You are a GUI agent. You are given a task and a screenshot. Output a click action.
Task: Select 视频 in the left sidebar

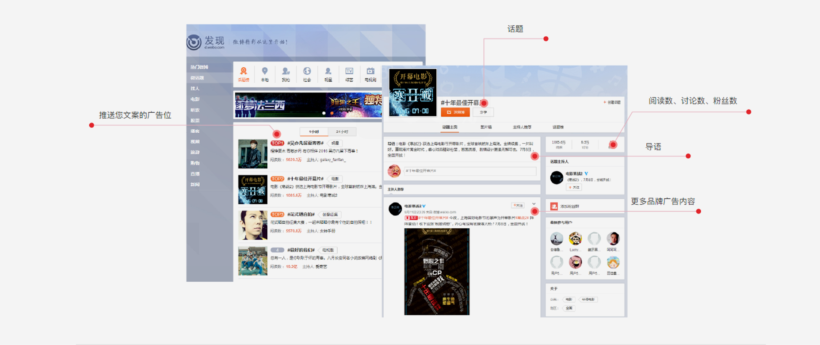coord(195,142)
